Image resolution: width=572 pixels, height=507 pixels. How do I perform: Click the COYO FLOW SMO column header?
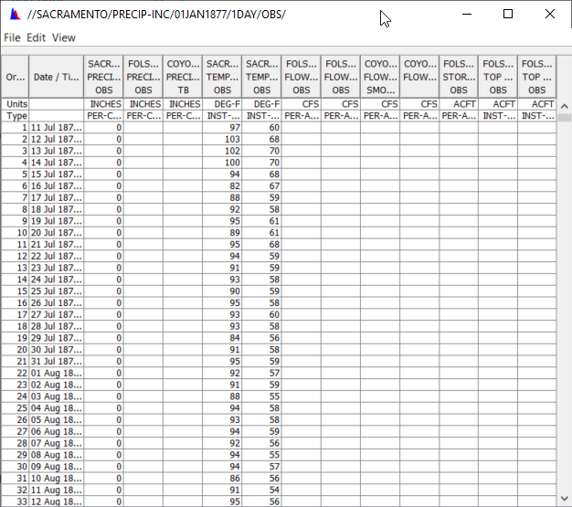click(380, 77)
